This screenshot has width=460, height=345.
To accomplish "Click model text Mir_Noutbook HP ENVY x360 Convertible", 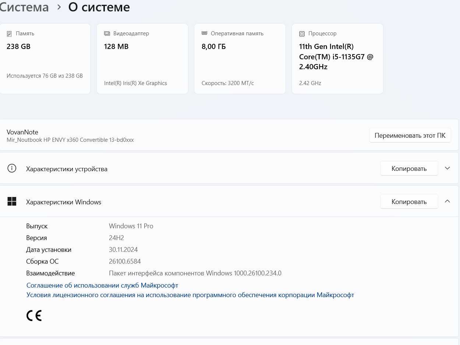I will coord(70,140).
